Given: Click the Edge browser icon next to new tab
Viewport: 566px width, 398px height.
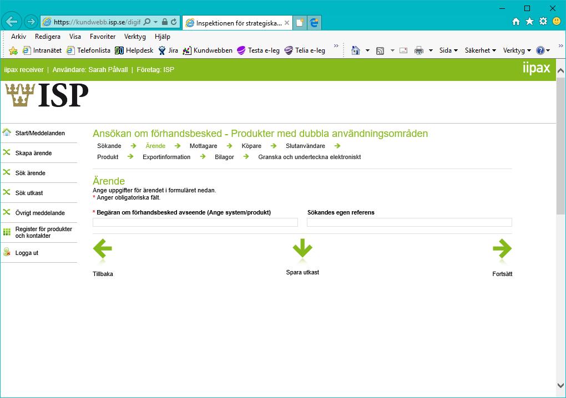Looking at the screenshot, I should pos(315,23).
